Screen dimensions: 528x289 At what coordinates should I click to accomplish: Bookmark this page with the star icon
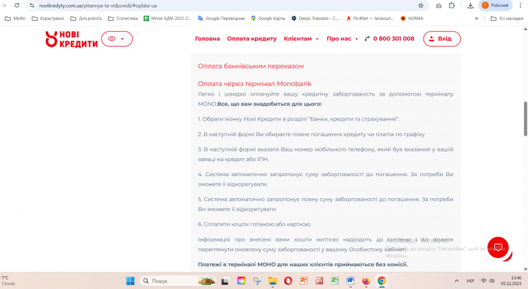[x=421, y=6]
